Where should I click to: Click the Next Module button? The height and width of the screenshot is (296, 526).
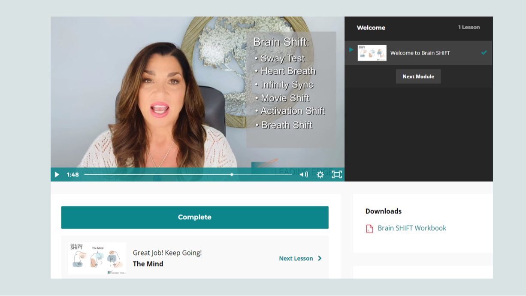coord(418,76)
